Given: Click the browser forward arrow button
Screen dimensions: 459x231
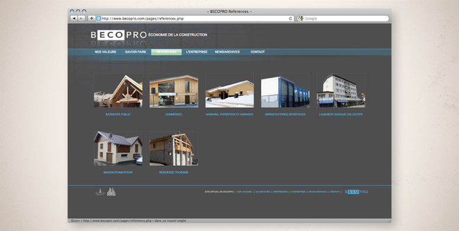Looking at the screenshot, I should [x=81, y=18].
